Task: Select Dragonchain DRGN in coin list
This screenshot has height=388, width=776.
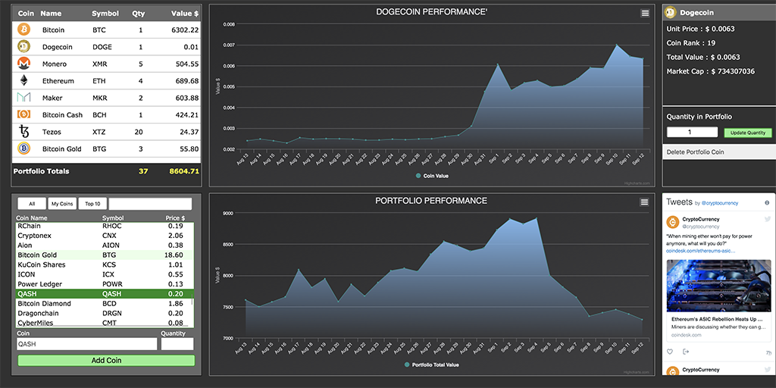Action: click(103, 313)
